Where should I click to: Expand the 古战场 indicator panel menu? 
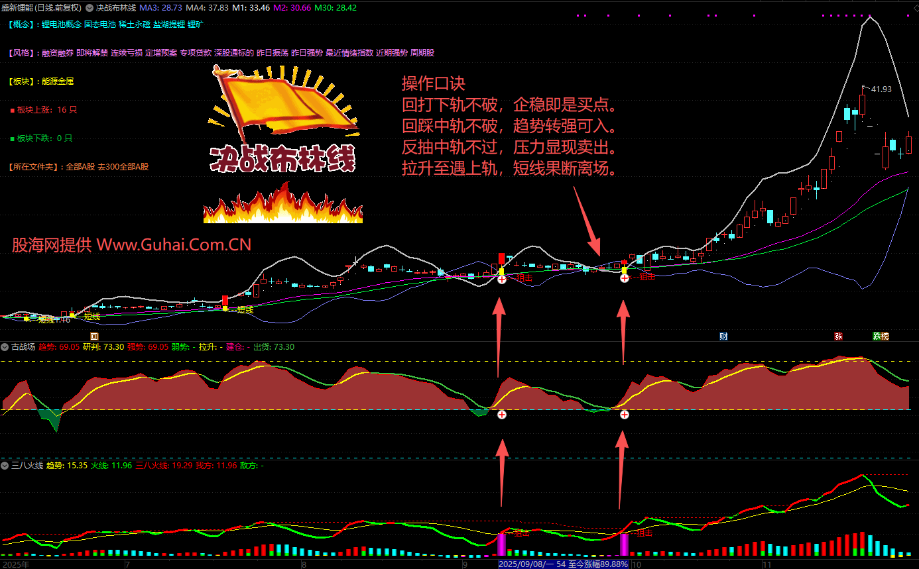pos(5,347)
